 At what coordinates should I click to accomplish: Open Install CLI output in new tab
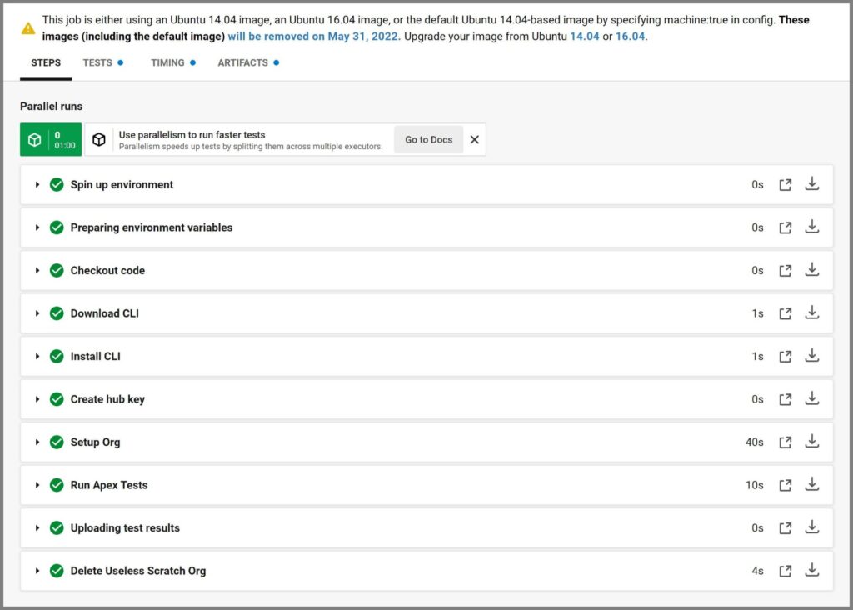(x=785, y=357)
